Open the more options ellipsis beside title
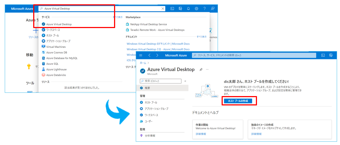Image resolution: width=340 pixels, height=145 pixels. [x=207, y=69]
